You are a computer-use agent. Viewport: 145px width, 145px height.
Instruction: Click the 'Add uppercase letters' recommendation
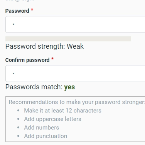point(52,119)
